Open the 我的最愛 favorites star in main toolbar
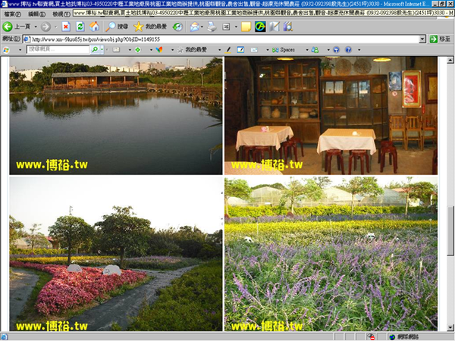The height and width of the screenshot is (341, 455). pos(150,27)
